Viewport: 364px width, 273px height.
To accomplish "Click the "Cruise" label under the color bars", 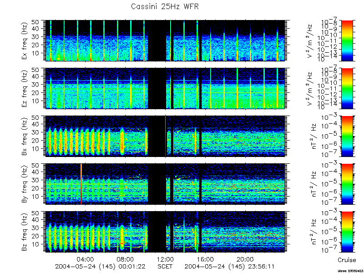I will coord(347,260).
